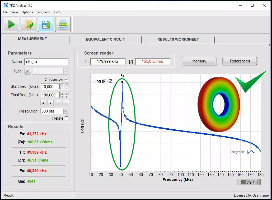Open the View menu
Image resolution: width=272 pixels, height=200 pixels.
point(15,12)
